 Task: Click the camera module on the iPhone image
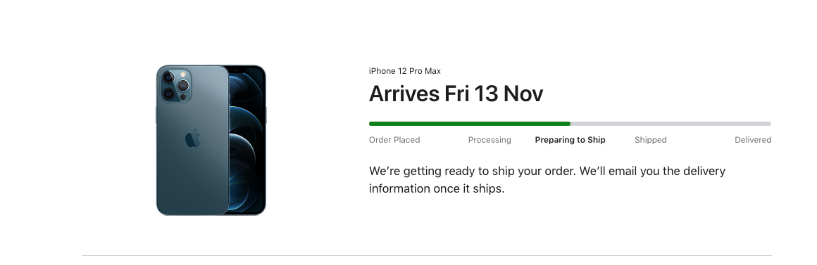[175, 86]
